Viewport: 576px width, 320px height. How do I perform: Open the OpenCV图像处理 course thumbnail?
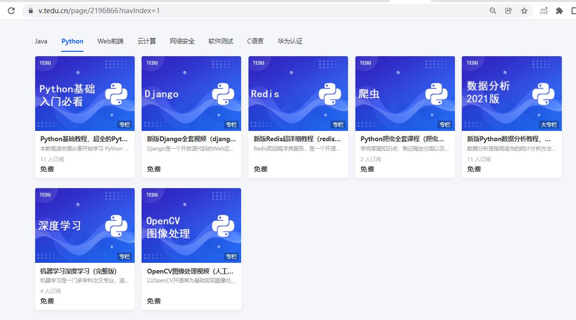pyautogui.click(x=191, y=226)
